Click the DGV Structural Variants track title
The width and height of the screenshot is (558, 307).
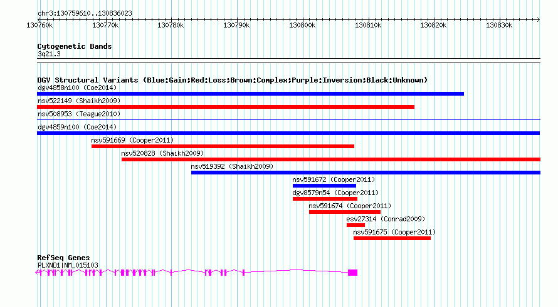point(233,80)
